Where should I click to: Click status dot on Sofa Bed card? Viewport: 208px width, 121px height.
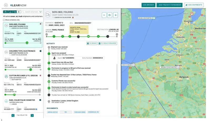pos(40,24)
